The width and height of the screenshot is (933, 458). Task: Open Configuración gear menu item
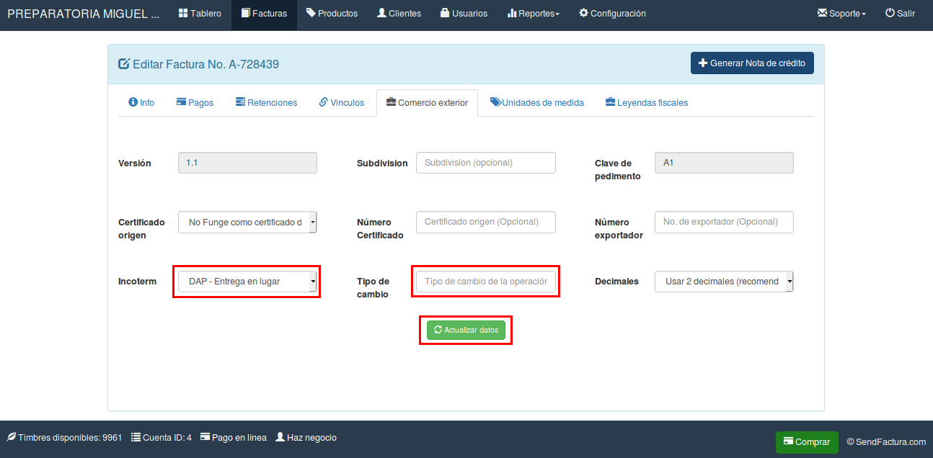click(612, 14)
